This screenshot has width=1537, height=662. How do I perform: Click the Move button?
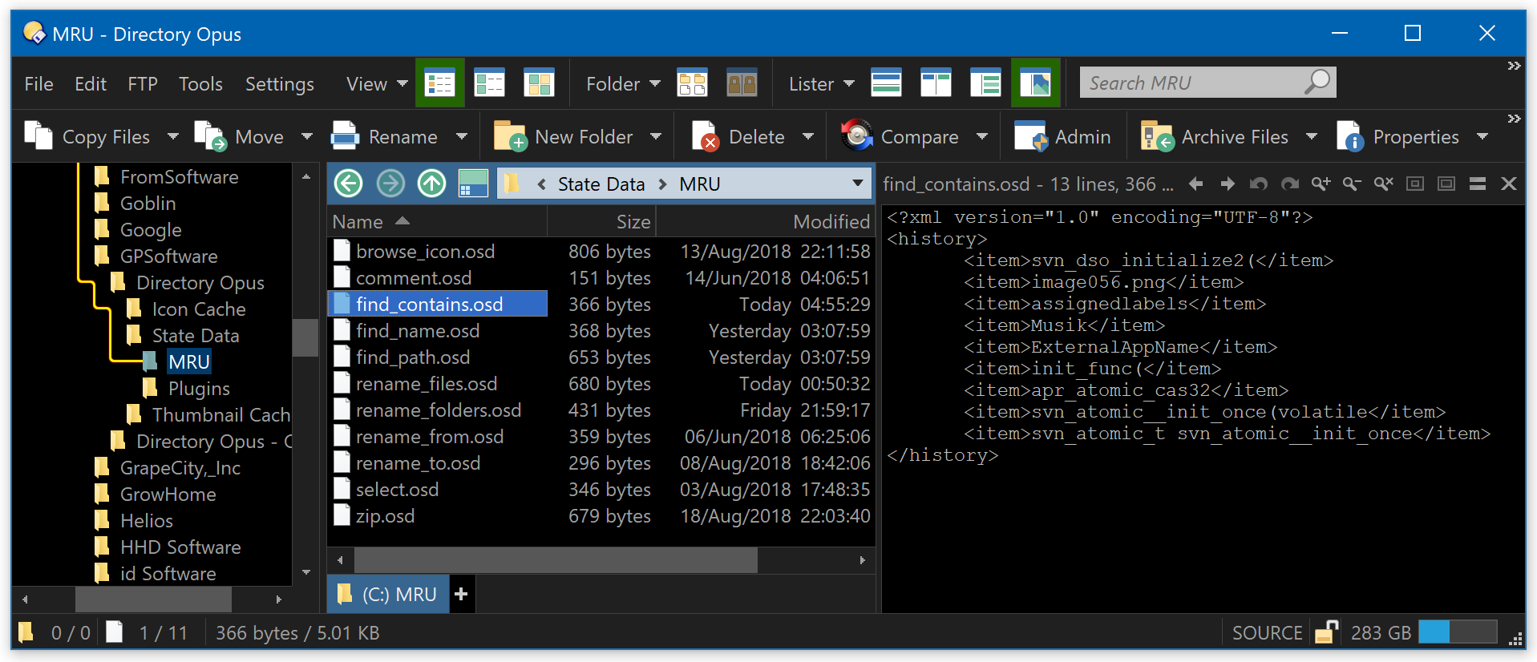tap(240, 137)
